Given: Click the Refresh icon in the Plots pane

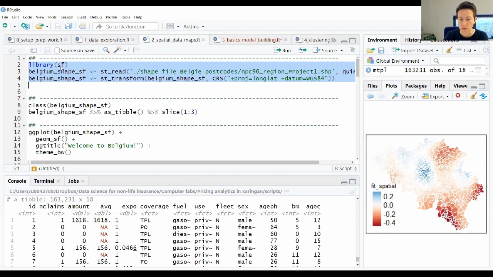Looking at the screenshot, I should (x=483, y=96).
